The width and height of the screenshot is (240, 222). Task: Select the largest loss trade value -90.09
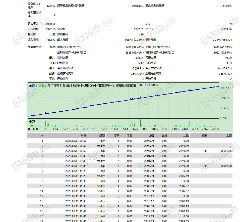click(228, 58)
